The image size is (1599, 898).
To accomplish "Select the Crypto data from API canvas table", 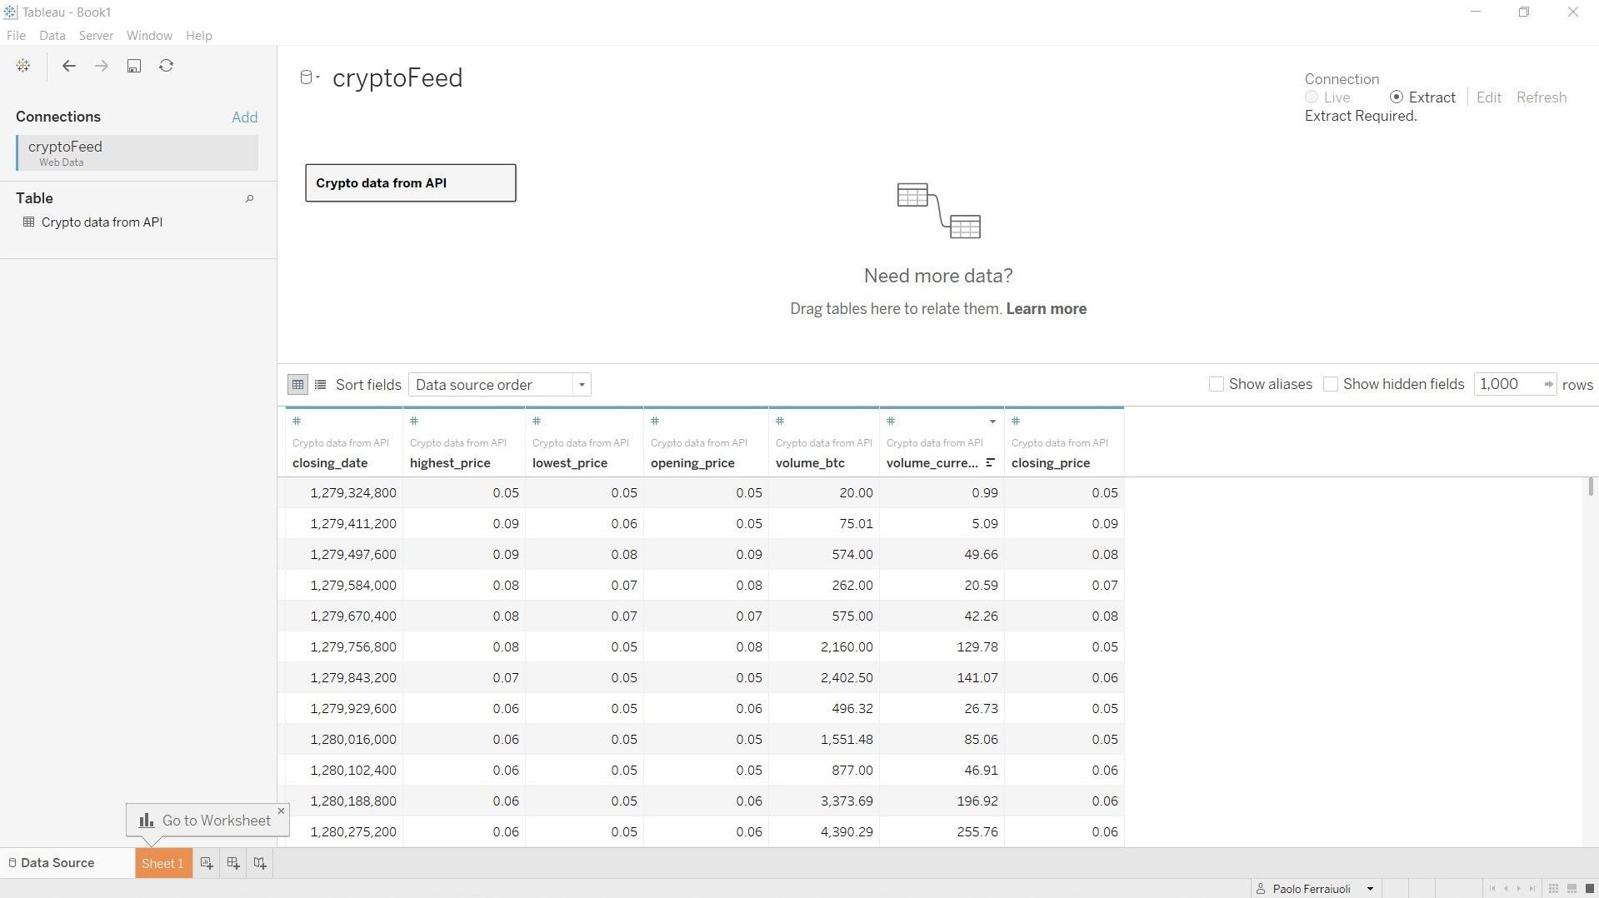I will pyautogui.click(x=411, y=182).
